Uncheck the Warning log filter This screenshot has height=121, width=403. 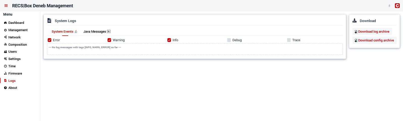tap(109, 40)
